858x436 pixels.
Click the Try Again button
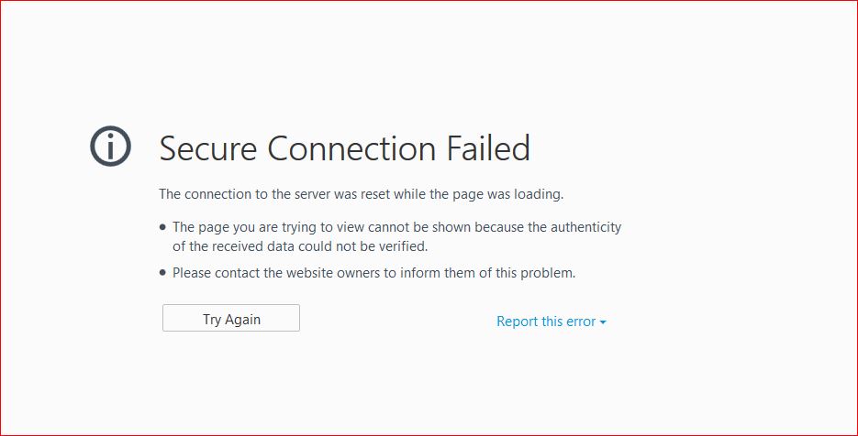tap(231, 318)
